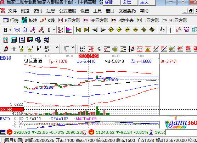Expand the drawing toolbar overflow chevron

57,48
